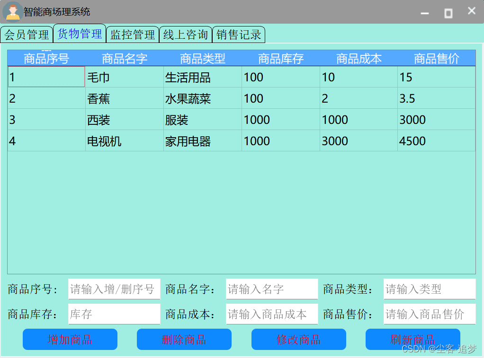Click the 修改商品 button
The image size is (484, 358).
click(299, 339)
